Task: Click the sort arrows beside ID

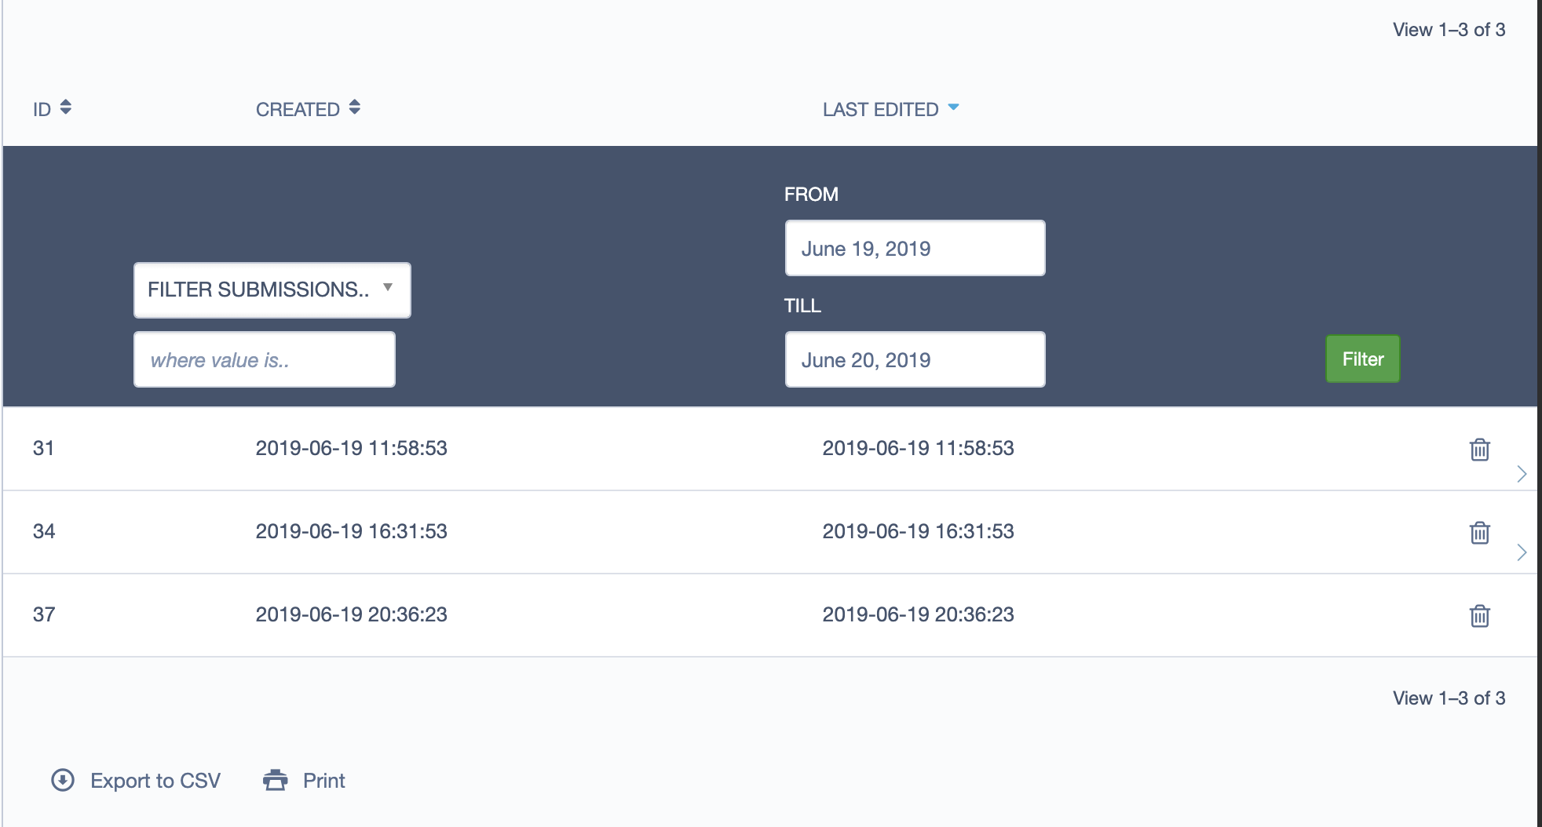Action: [67, 108]
